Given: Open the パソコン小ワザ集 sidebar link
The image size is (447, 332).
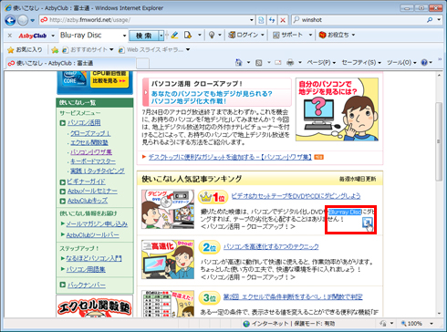Looking at the screenshot, I should pyautogui.click(x=91, y=152).
